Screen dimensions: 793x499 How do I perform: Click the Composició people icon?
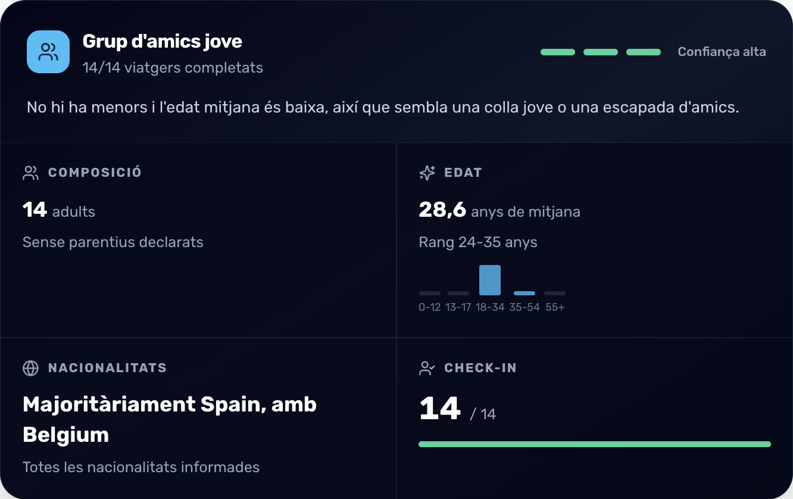(x=30, y=173)
